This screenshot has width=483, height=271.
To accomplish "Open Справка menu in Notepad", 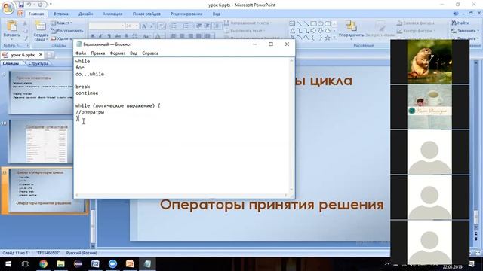I will (x=150, y=53).
